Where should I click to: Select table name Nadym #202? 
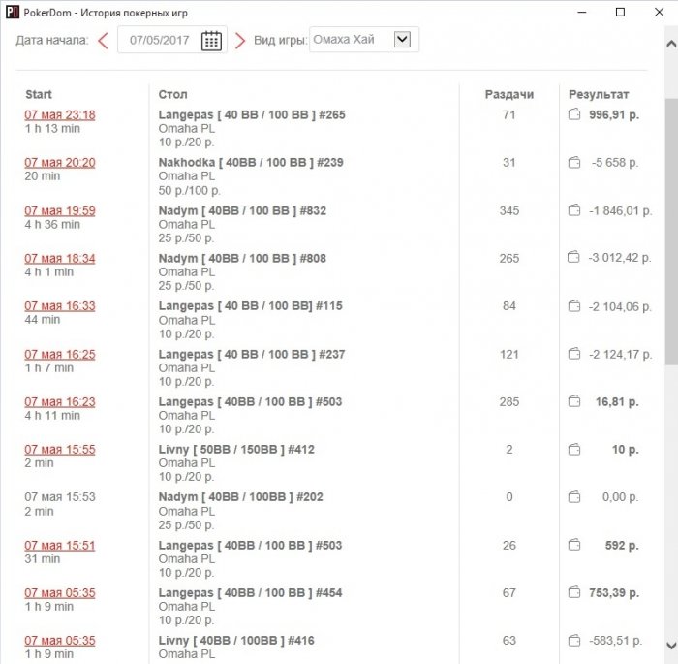(x=240, y=497)
